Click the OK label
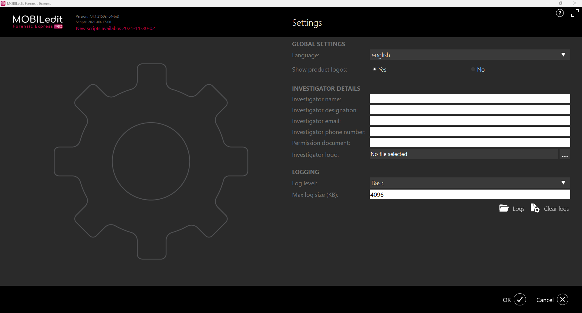Image resolution: width=582 pixels, height=313 pixels. pyautogui.click(x=507, y=300)
